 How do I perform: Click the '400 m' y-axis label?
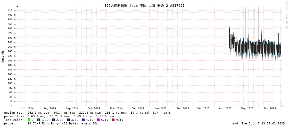coord(11,15)
